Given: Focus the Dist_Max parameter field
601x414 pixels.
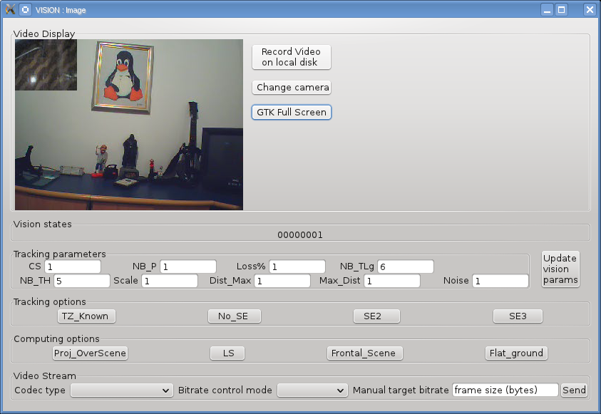Looking at the screenshot, I should [282, 281].
